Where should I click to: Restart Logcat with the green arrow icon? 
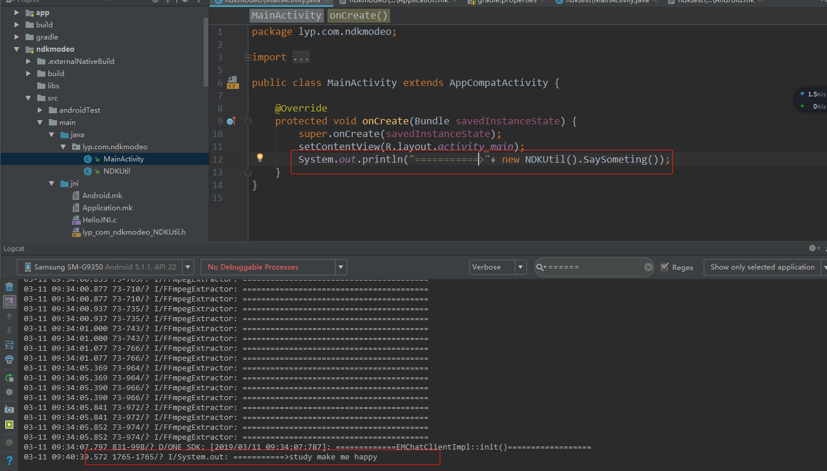pyautogui.click(x=9, y=377)
